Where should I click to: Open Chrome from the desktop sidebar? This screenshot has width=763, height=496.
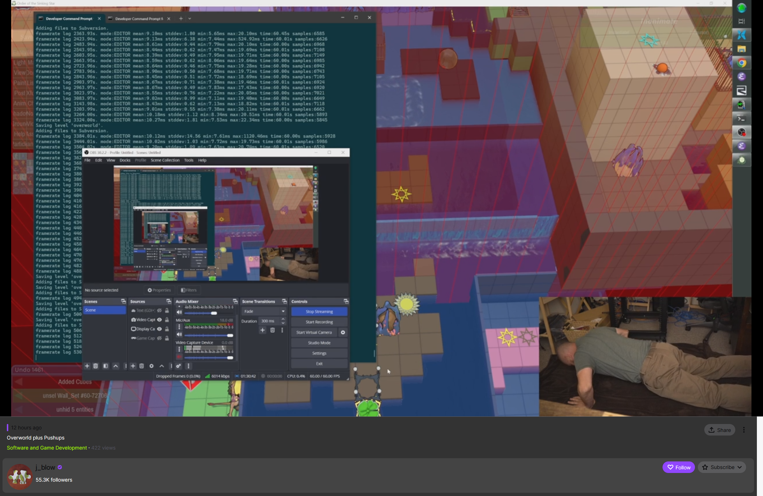point(741,63)
